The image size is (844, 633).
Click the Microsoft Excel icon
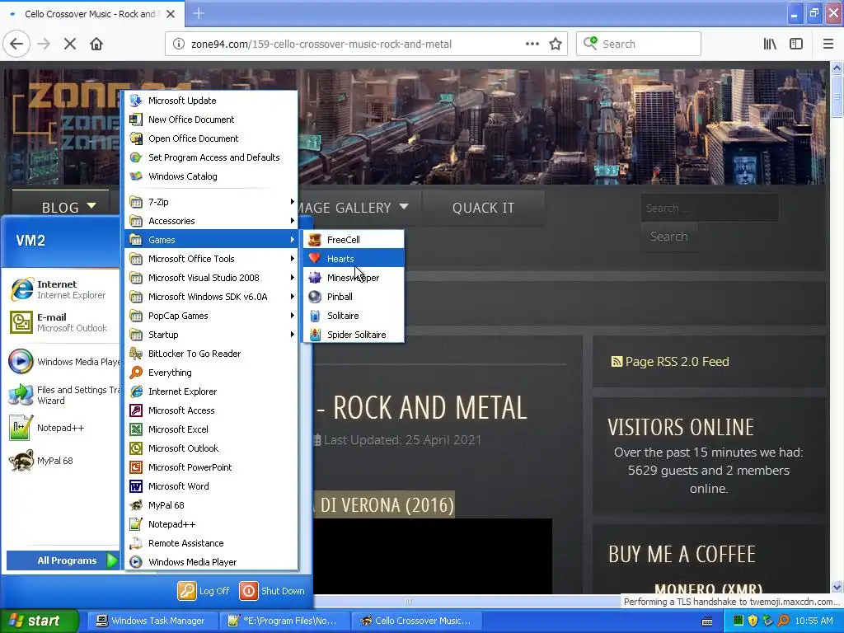pos(136,429)
